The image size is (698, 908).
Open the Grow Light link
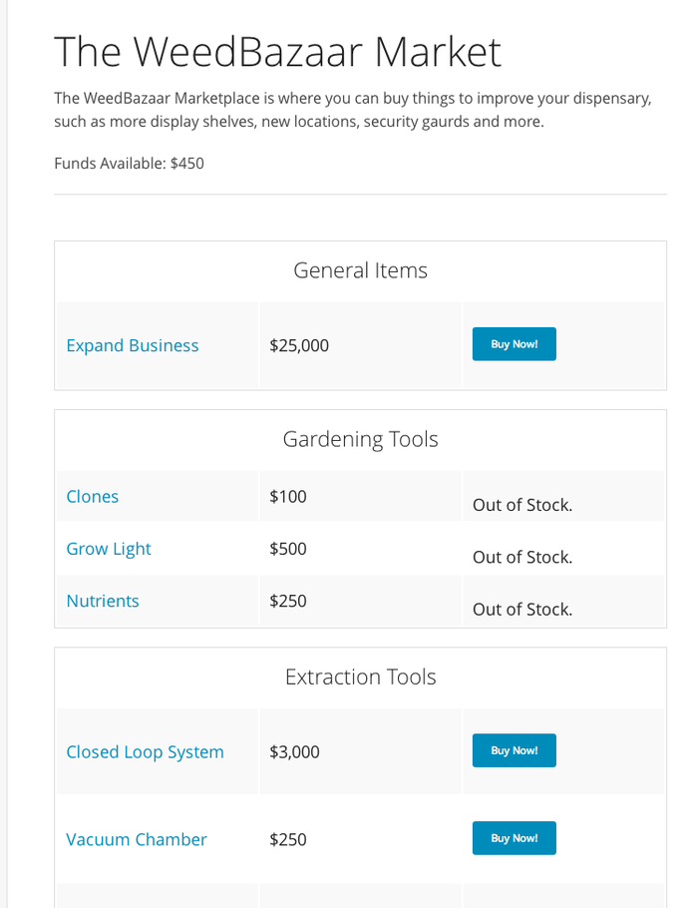[x=109, y=549]
